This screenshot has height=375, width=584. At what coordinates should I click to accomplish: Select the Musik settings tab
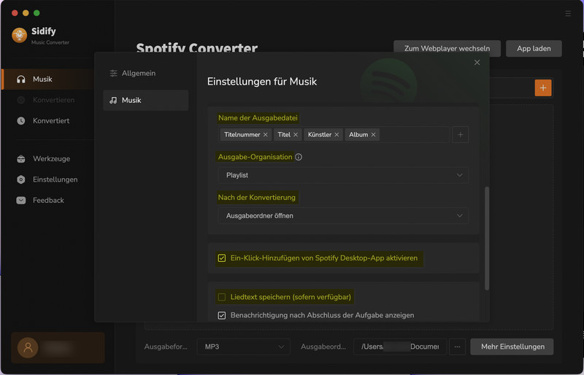pos(145,100)
